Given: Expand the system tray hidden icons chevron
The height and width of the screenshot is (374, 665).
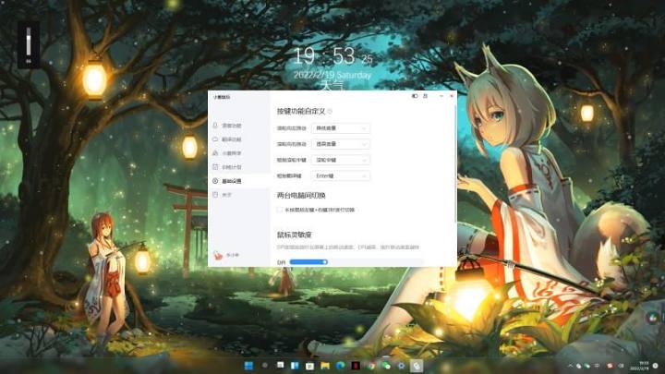Looking at the screenshot, I should point(571,366).
